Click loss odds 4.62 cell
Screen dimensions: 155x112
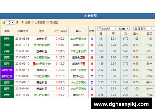(126, 89)
